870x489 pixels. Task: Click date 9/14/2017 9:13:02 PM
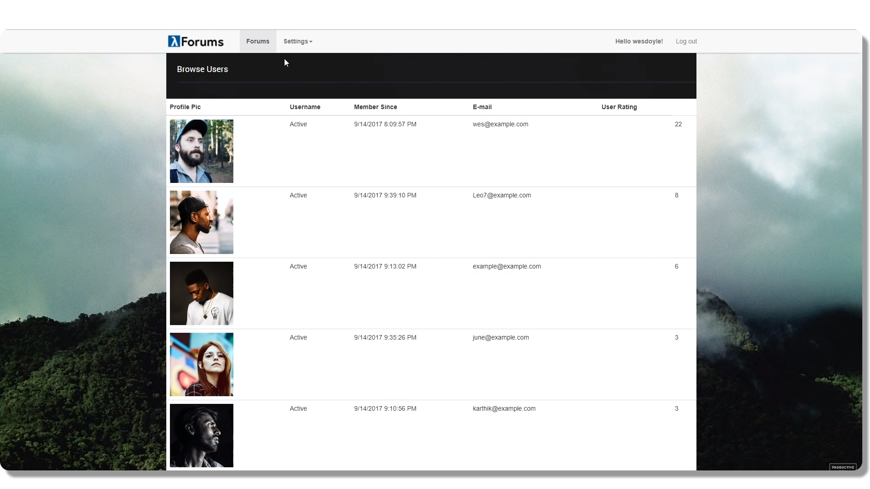pyautogui.click(x=385, y=266)
